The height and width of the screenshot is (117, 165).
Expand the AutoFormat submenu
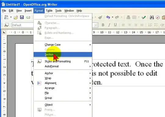pos(63,66)
